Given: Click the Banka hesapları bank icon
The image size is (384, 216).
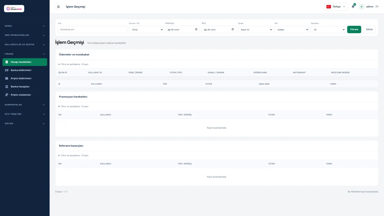Looking at the screenshot, I should 7,86.
